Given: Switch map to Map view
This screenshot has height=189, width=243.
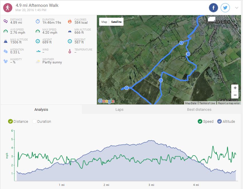Looking at the screenshot, I should tap(104, 22).
